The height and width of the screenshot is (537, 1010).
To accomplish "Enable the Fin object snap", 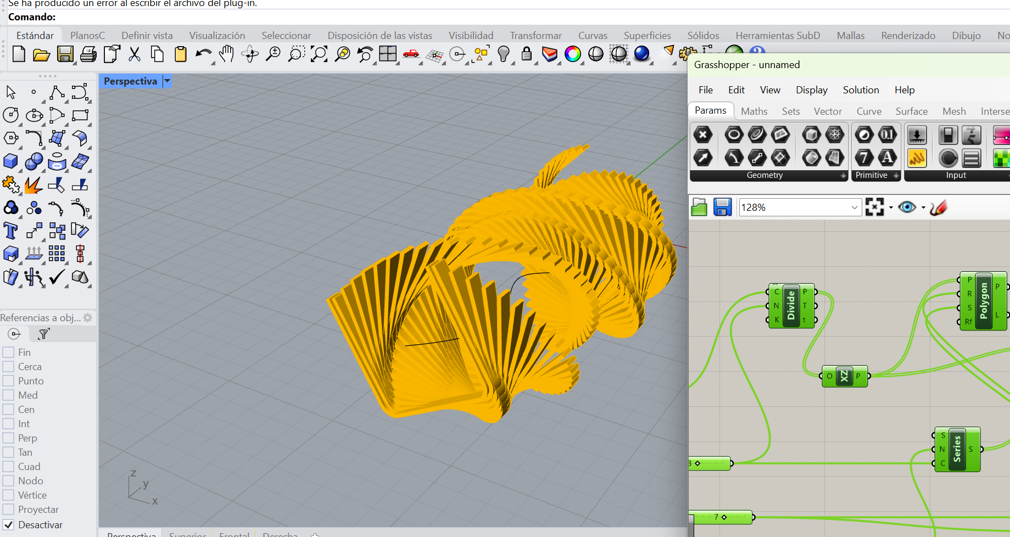I will 8,353.
